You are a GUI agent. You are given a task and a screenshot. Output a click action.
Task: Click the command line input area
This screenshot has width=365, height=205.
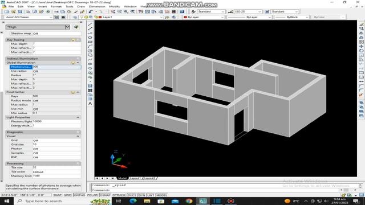[x=216, y=190]
